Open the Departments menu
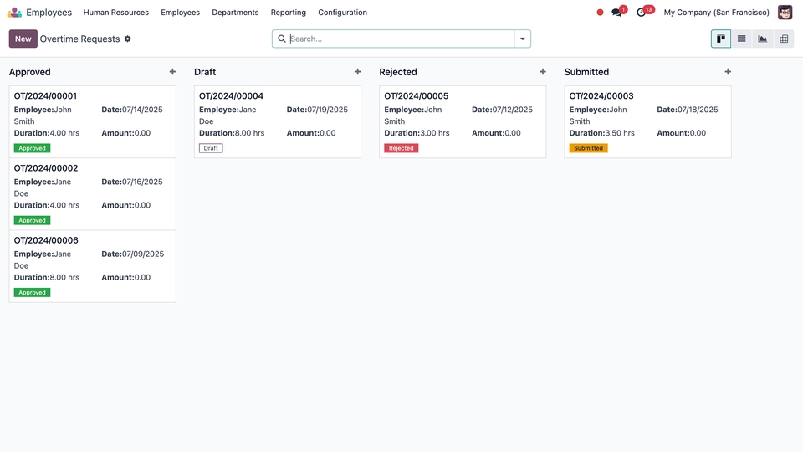Image resolution: width=803 pixels, height=452 pixels. [x=235, y=13]
